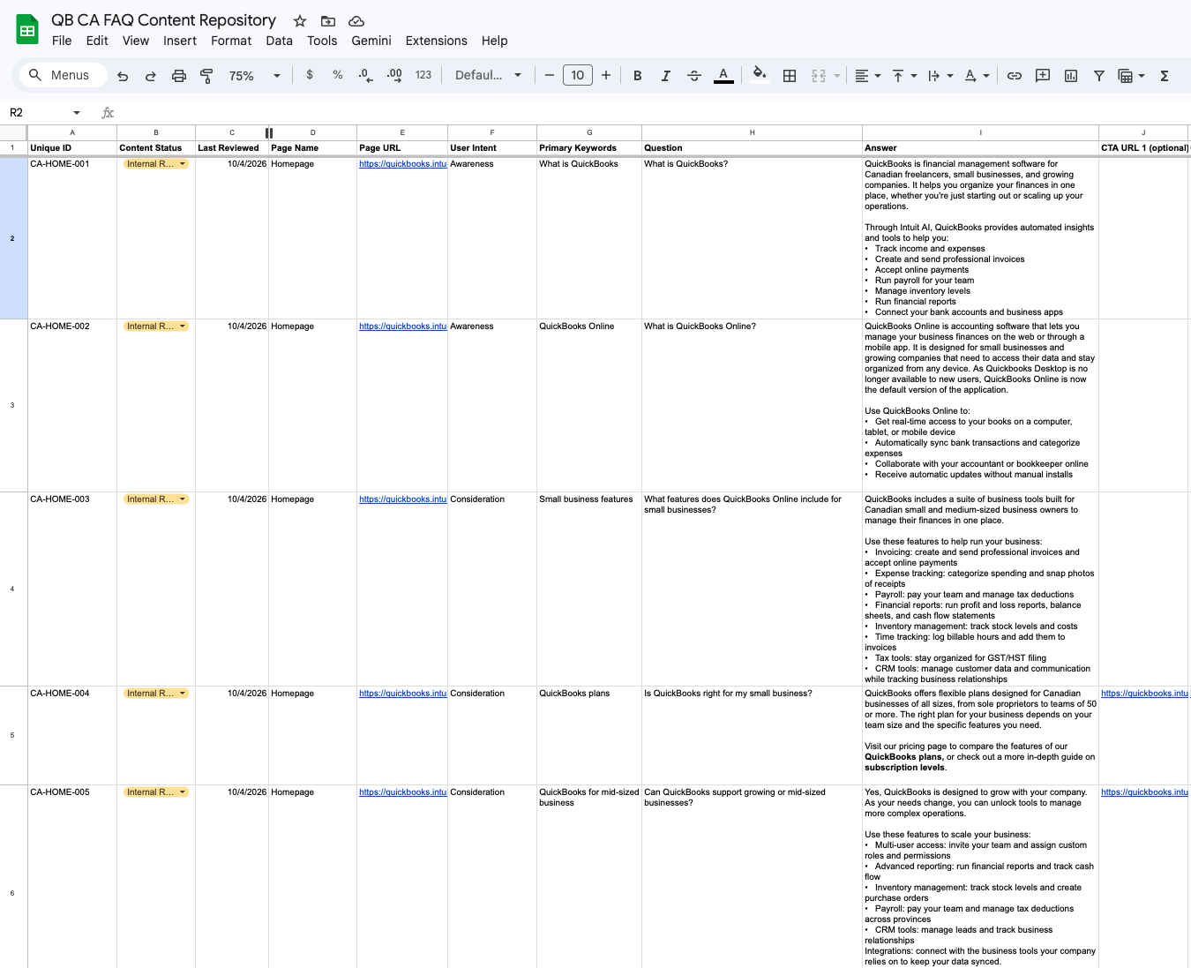Open the Name box dropdown arrow
The image size is (1191, 968).
77,113
